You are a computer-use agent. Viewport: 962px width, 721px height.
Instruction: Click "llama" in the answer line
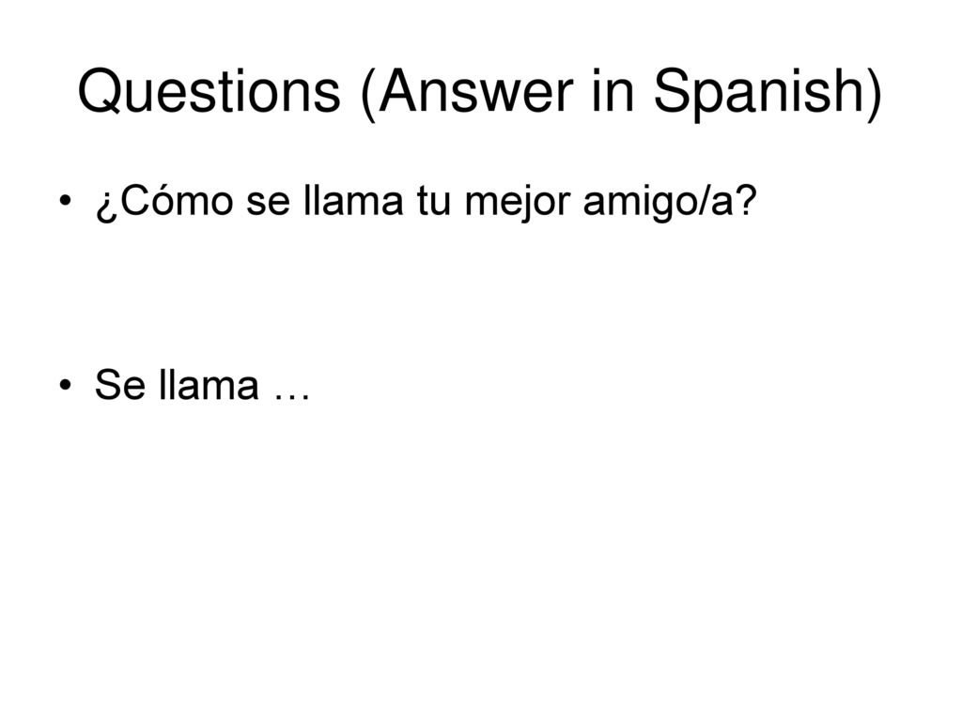click(x=209, y=385)
